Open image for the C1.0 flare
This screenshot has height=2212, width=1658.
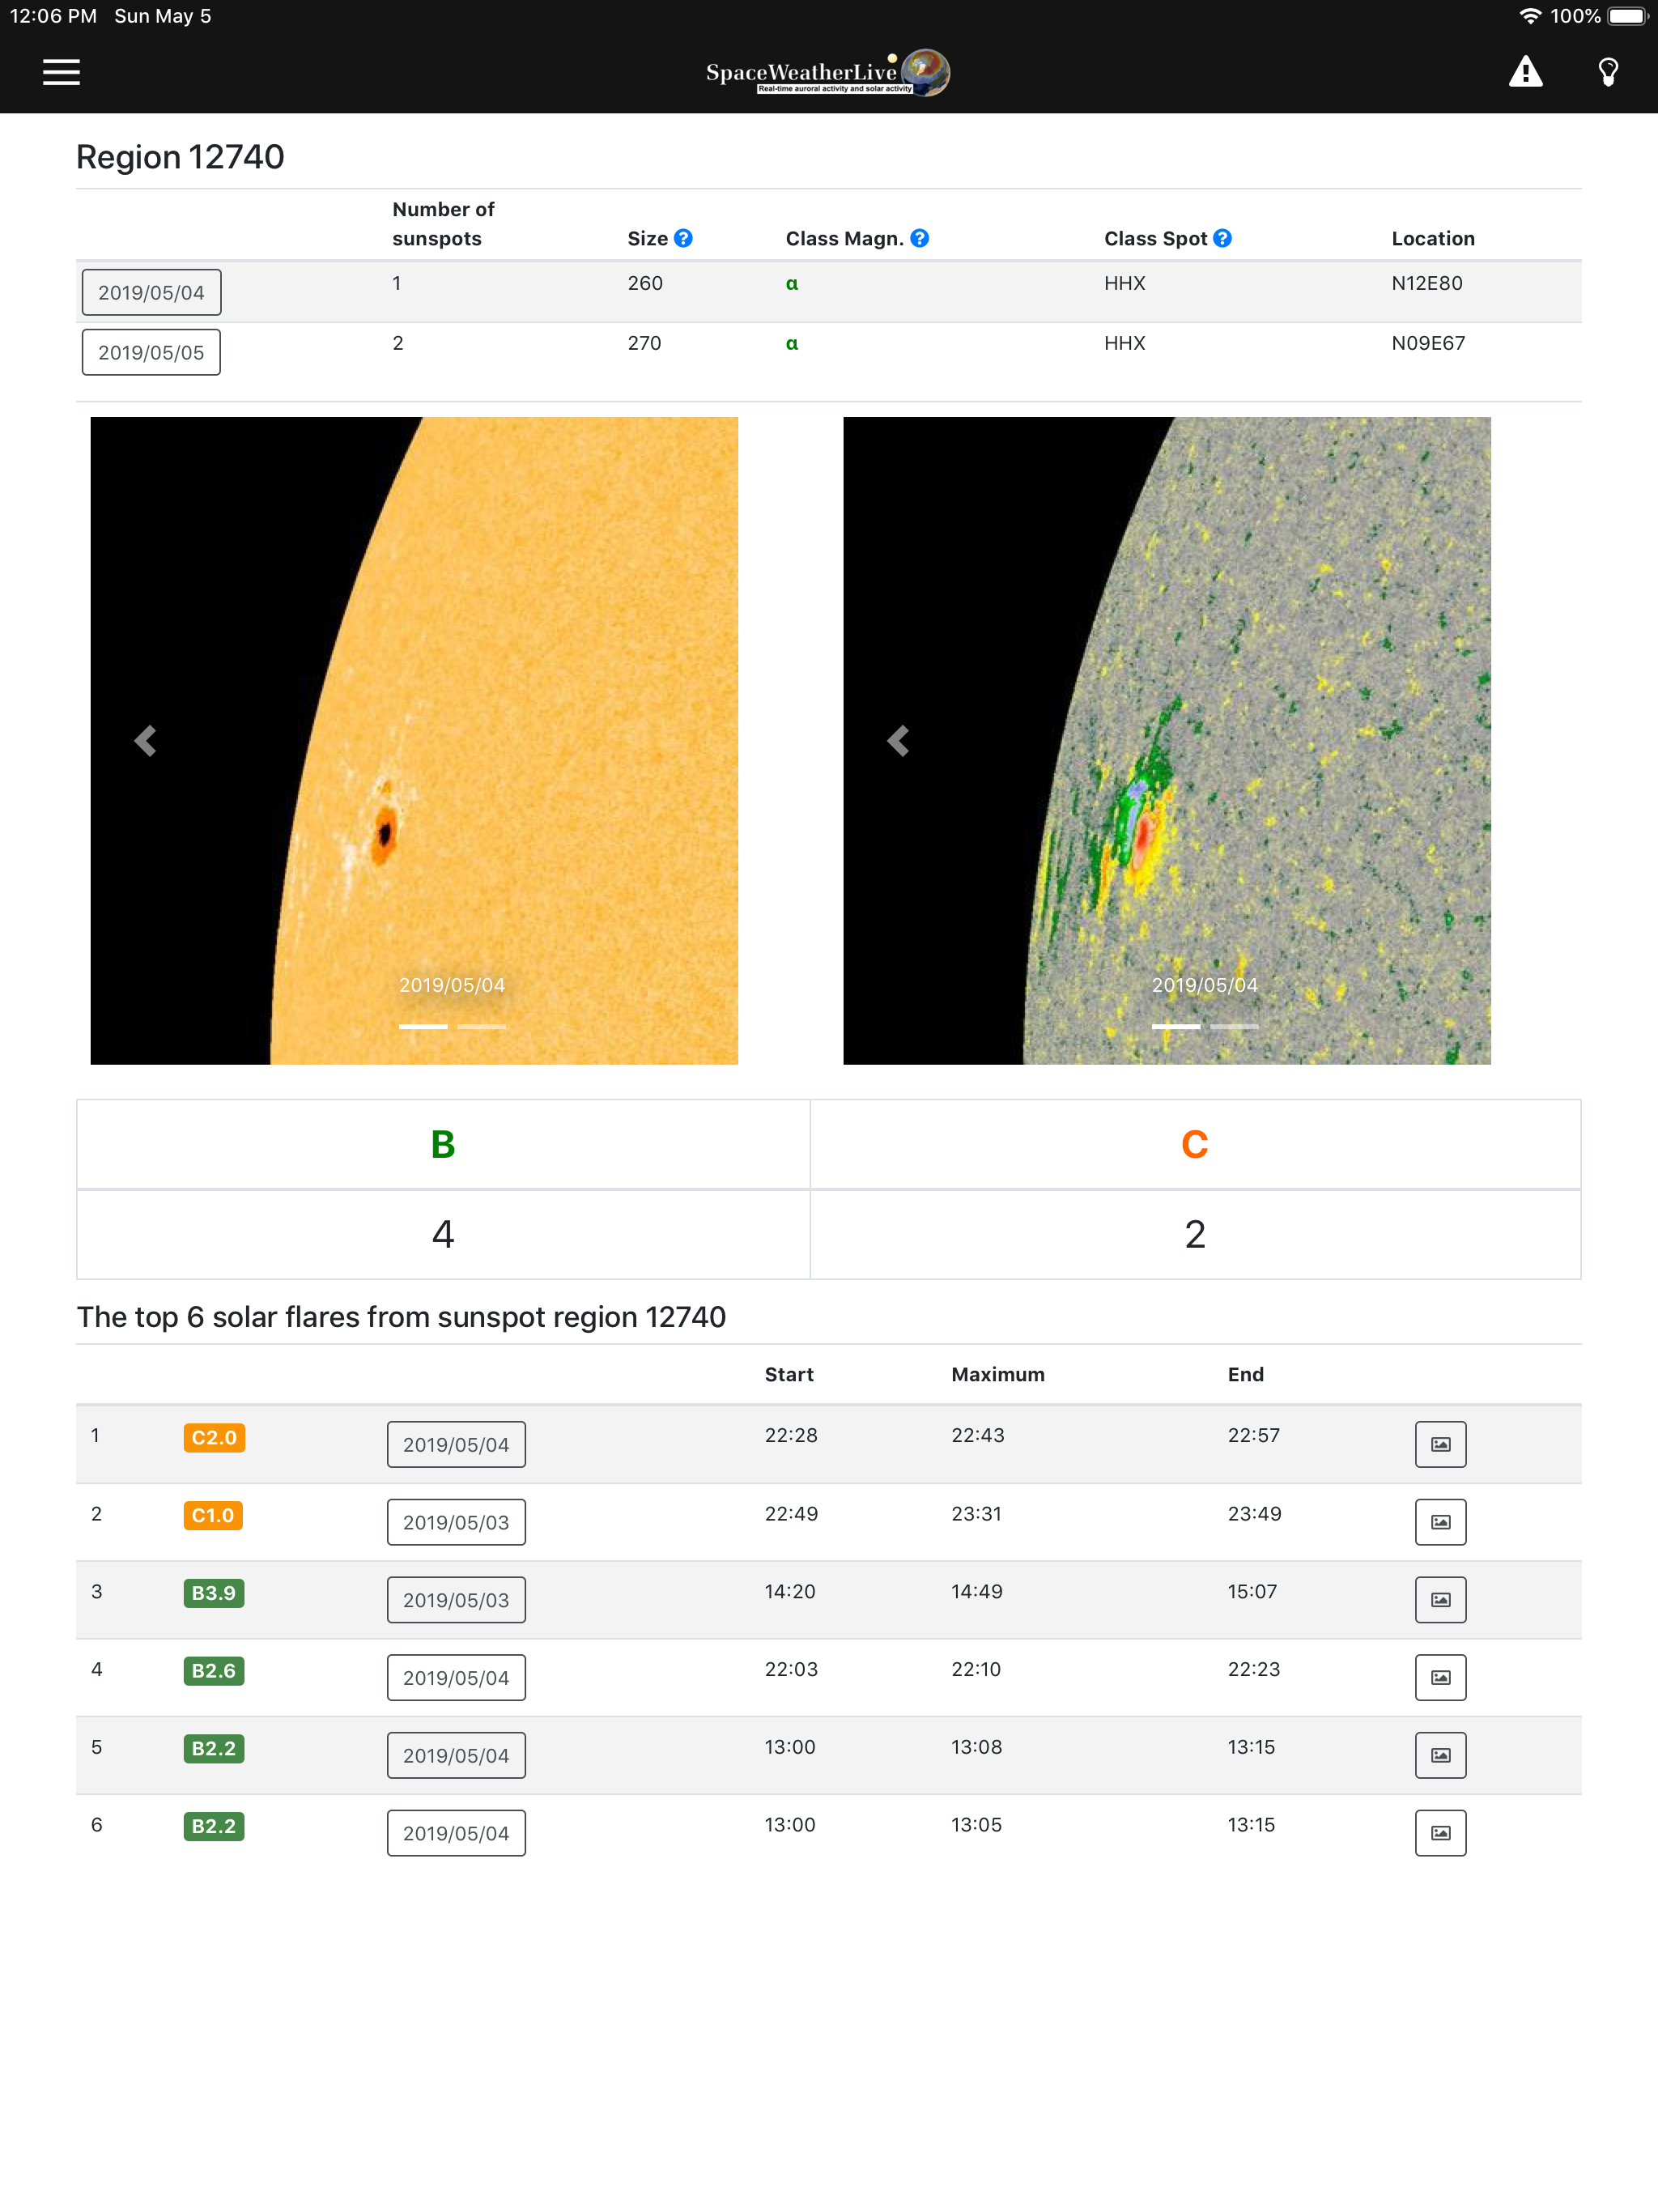[x=1440, y=1522]
